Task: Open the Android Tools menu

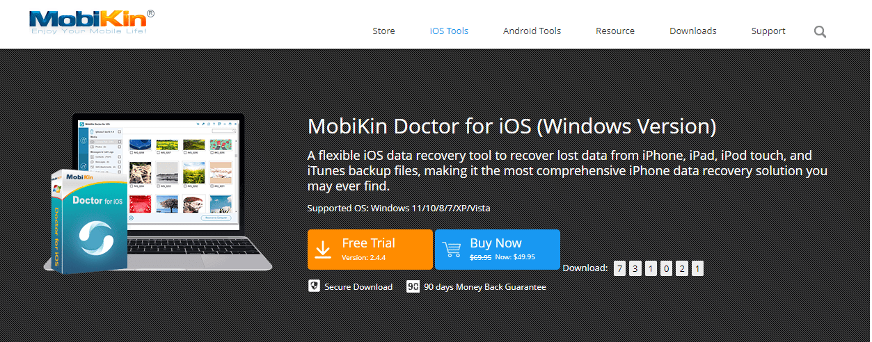Action: (x=532, y=31)
